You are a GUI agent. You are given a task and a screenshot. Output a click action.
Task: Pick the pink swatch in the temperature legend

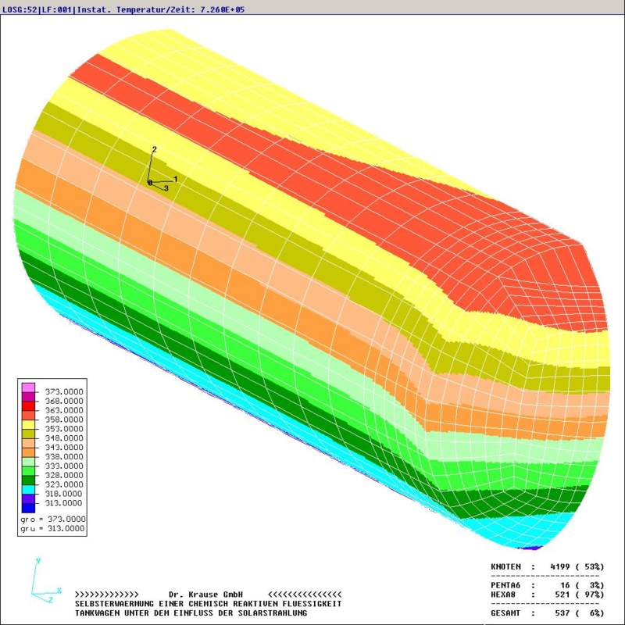(28, 387)
